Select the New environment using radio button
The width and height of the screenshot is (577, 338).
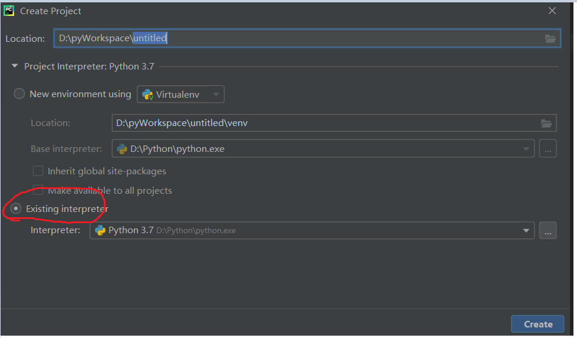click(19, 94)
